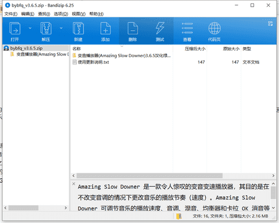Click the folder icon in the tree pane
279x223 pixels.
12,54
